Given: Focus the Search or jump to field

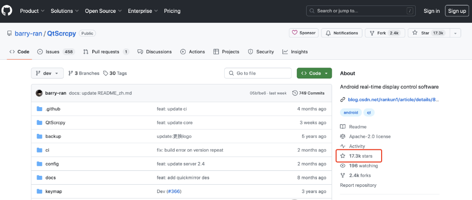Looking at the screenshot, I should [361, 11].
